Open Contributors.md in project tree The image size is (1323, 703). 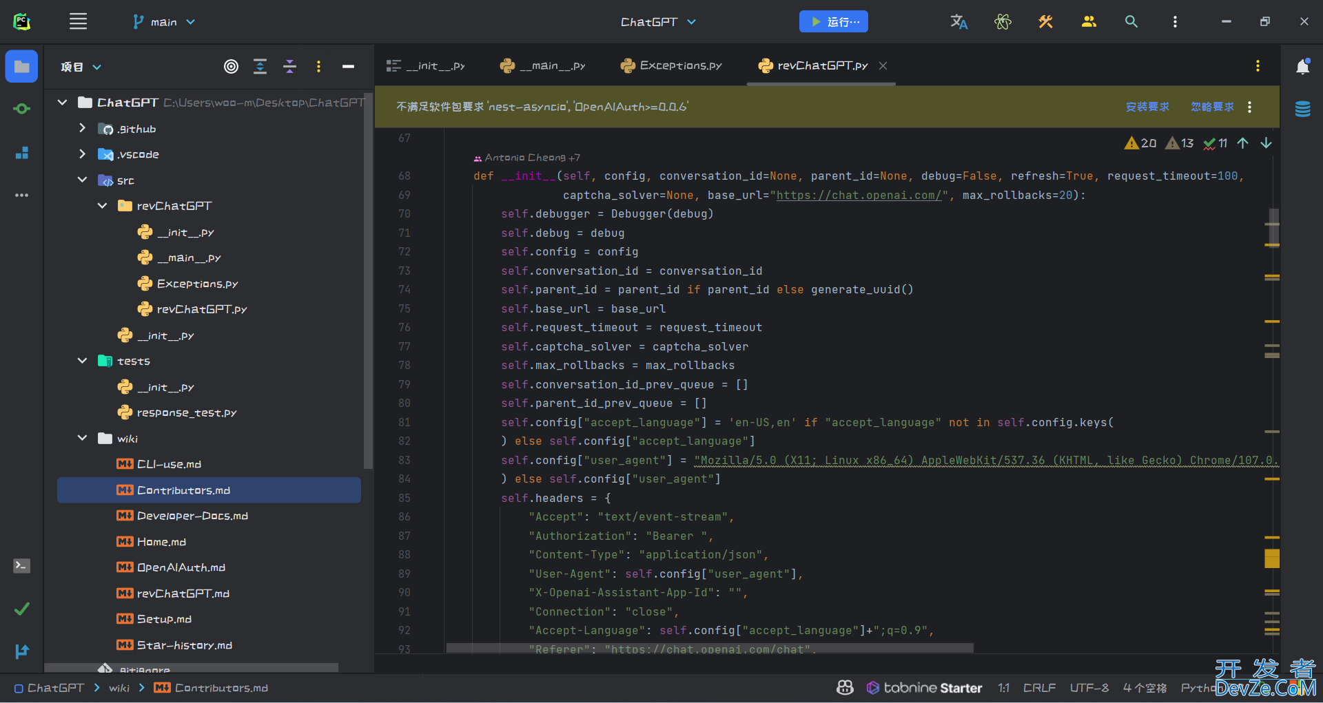click(209, 490)
